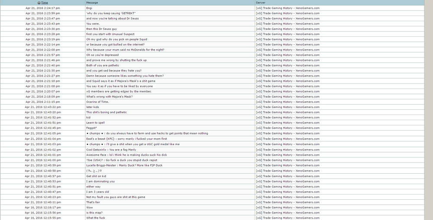Select message 'That's fair'
433x220 pixels.
[x=93, y=202]
